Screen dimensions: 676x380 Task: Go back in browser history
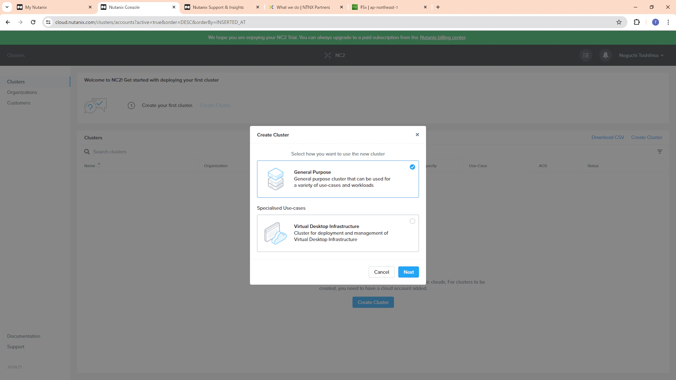8,22
